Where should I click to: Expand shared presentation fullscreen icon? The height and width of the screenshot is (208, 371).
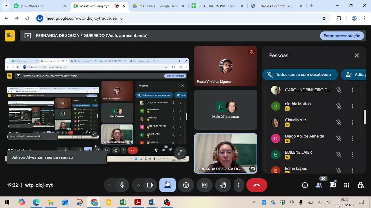(180, 152)
